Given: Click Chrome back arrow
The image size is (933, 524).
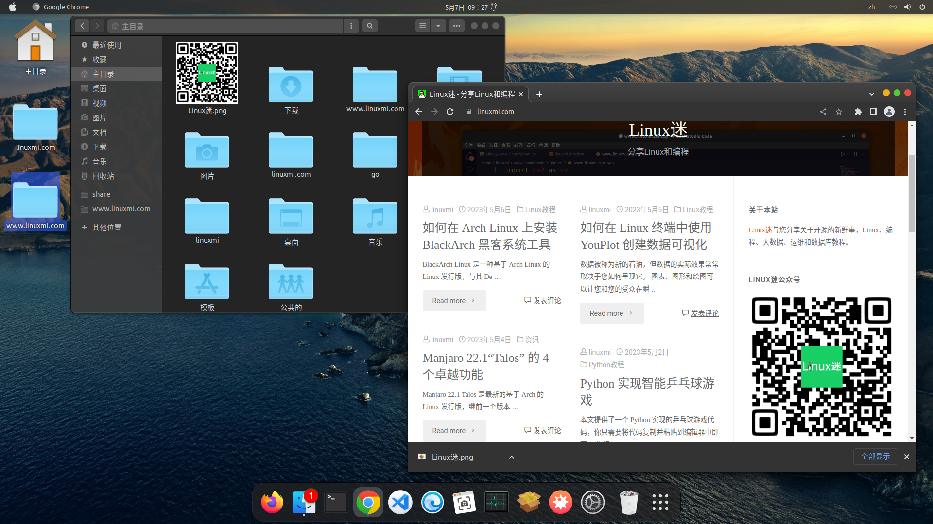Looking at the screenshot, I should (419, 112).
